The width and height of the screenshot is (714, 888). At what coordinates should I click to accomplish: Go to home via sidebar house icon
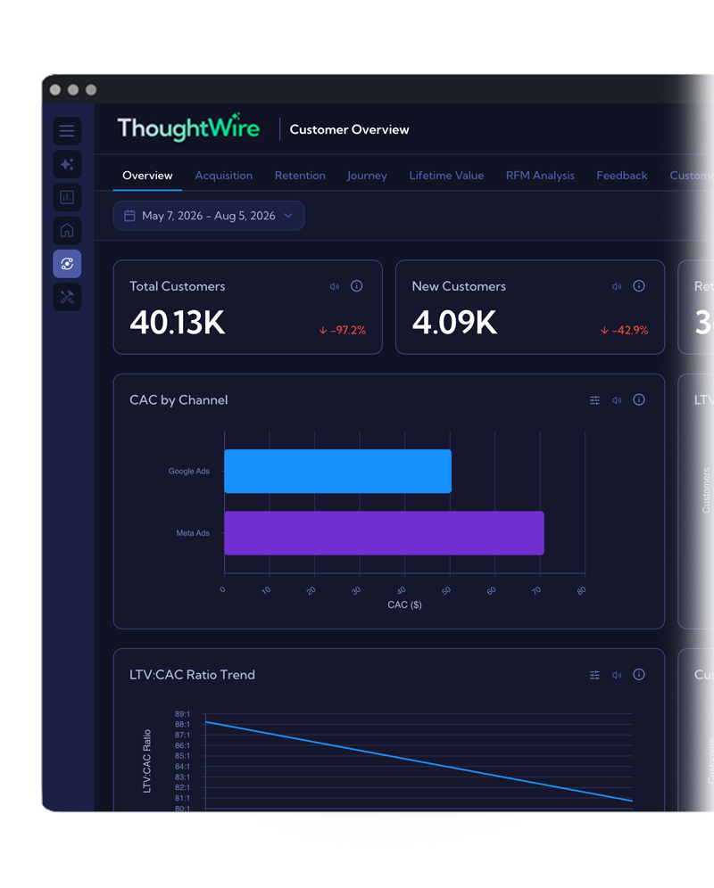[67, 231]
